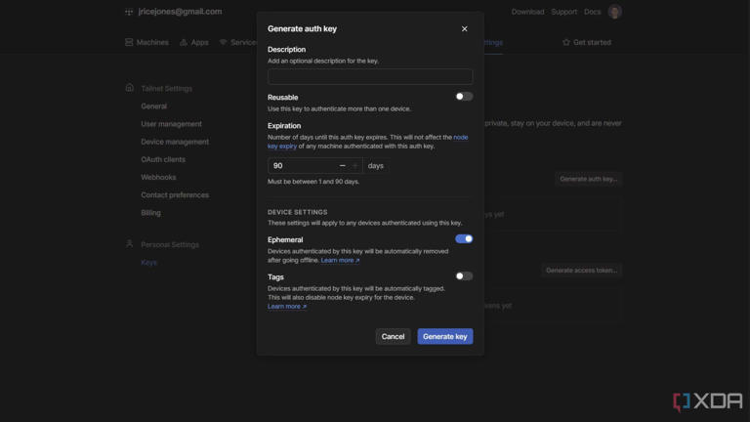The image size is (750, 422).
Task: Click the Cancel button
Action: (x=393, y=336)
